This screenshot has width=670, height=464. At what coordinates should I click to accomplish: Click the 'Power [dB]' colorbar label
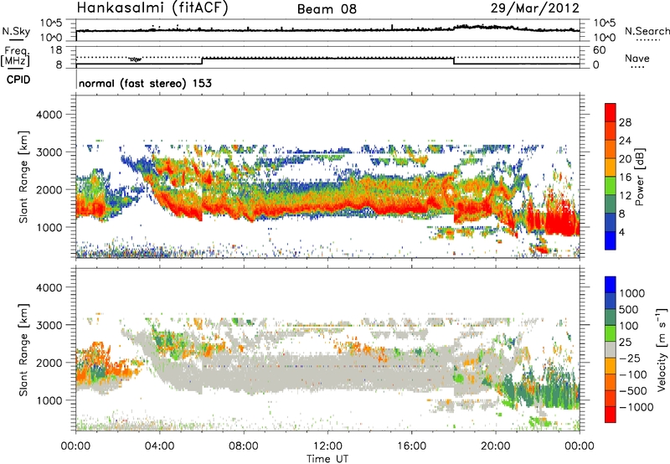coord(639,177)
